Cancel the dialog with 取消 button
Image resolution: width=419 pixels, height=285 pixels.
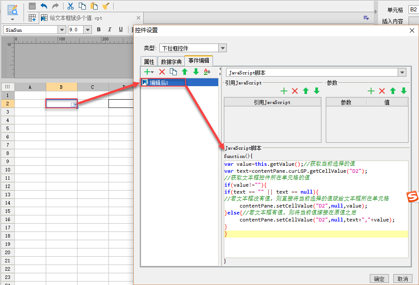click(403, 278)
